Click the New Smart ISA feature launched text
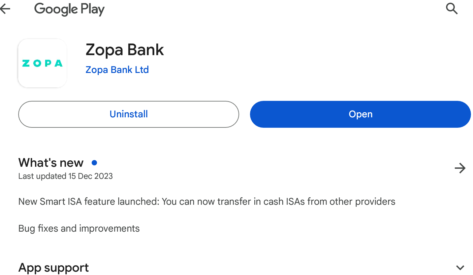 pos(88,202)
